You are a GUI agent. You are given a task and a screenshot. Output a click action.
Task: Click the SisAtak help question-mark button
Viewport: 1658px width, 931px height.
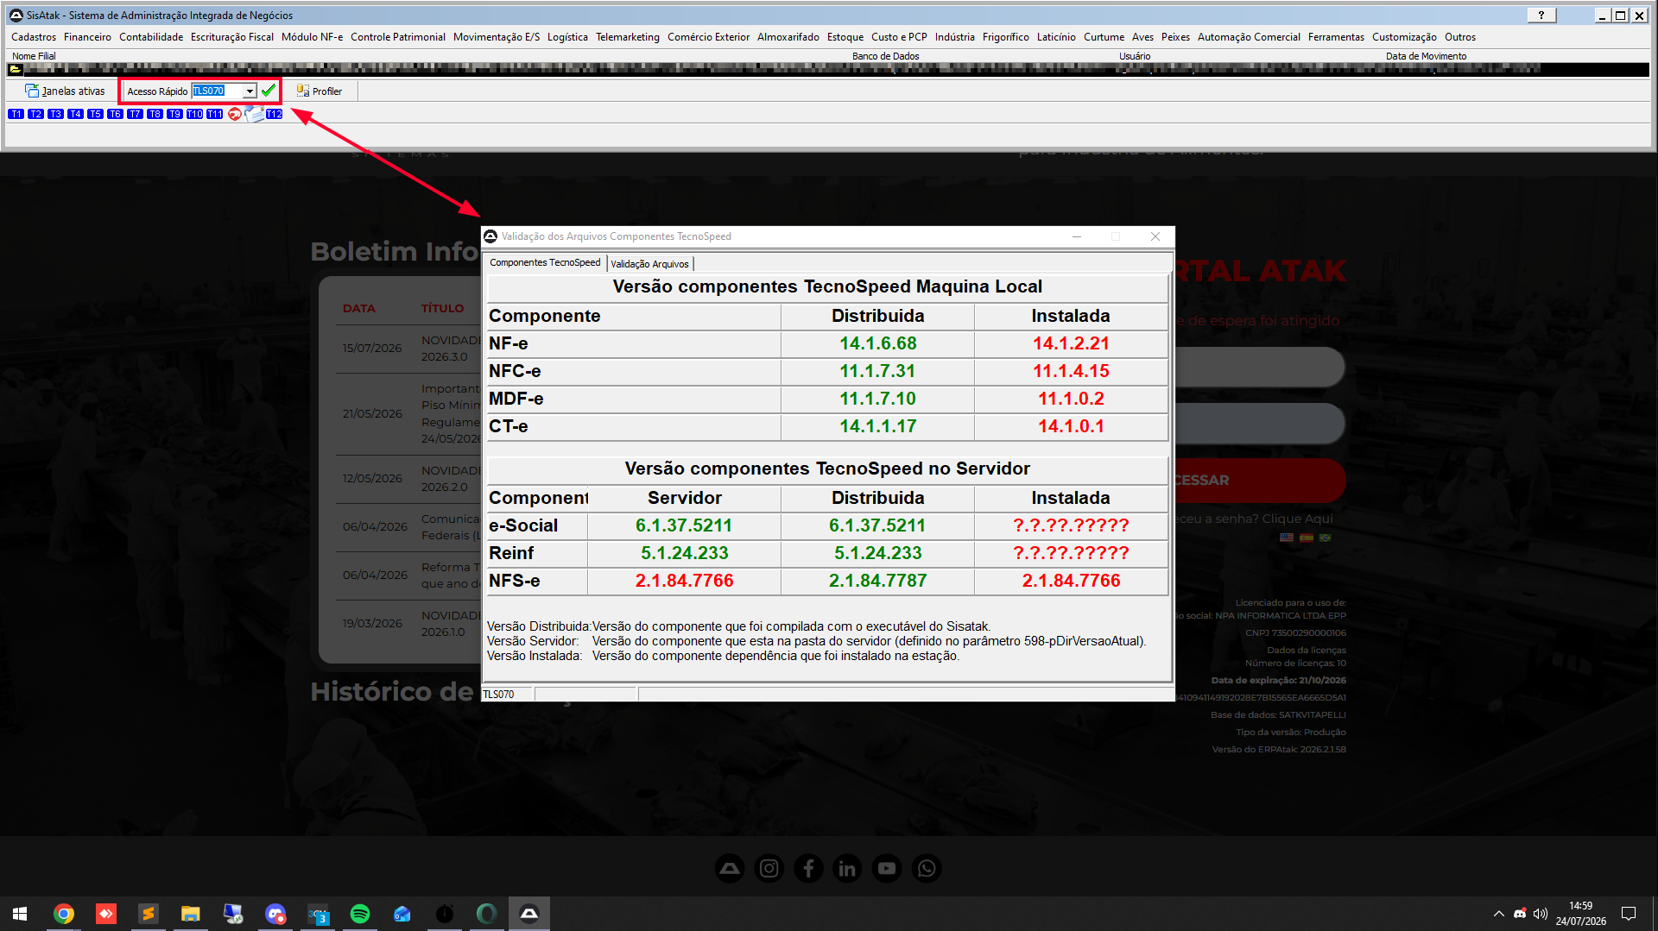coord(1541,16)
